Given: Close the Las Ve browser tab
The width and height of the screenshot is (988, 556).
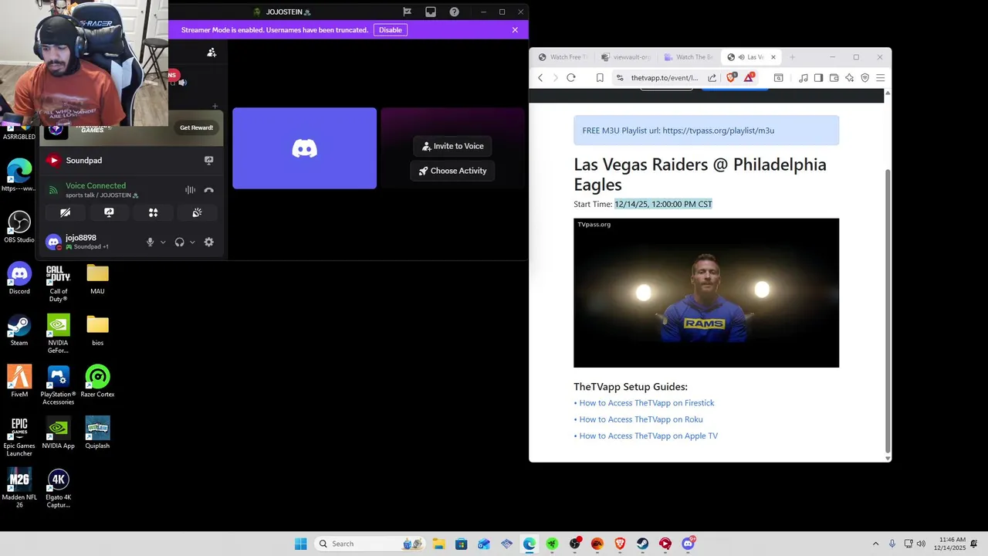Looking at the screenshot, I should [x=773, y=57].
